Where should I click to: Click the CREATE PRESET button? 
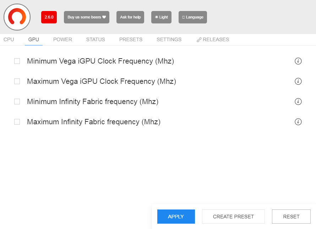(x=233, y=217)
